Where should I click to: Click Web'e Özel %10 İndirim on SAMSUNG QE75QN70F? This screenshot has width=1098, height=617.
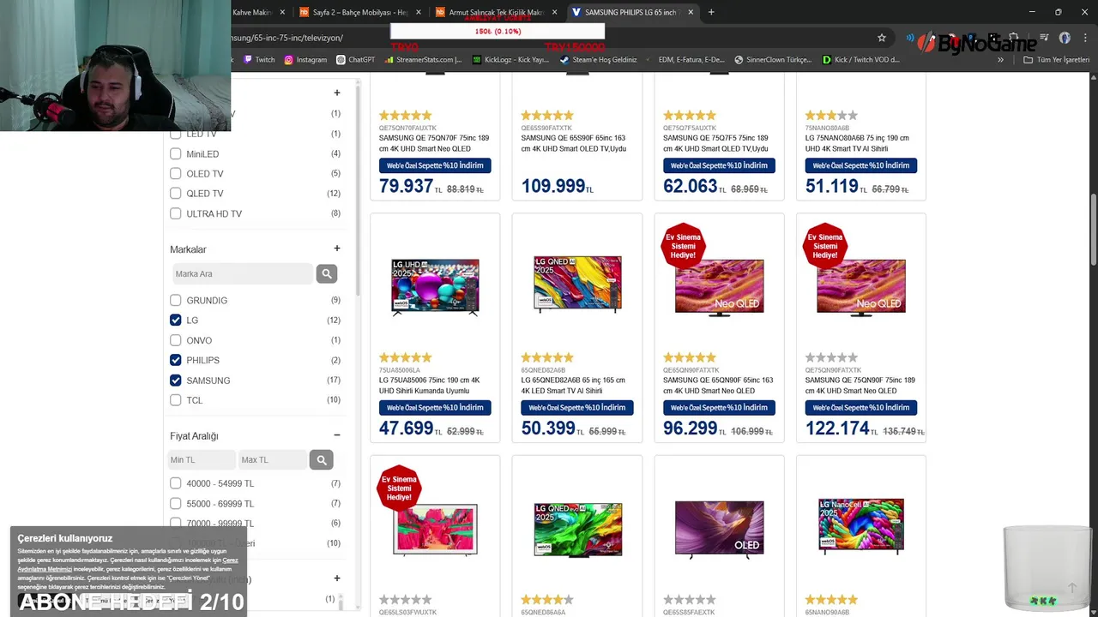coord(435,165)
